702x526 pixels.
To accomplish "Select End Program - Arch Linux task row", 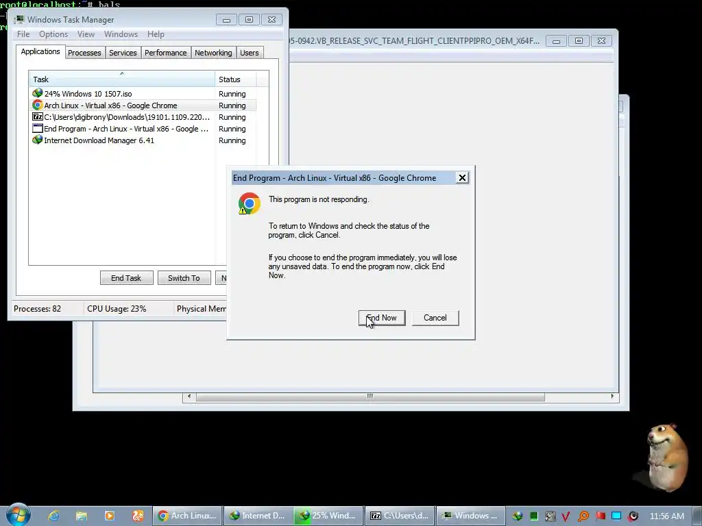I will pos(143,129).
